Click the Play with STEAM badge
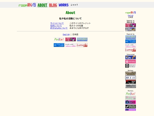This screenshot has width=154, height=116. coord(131,107)
